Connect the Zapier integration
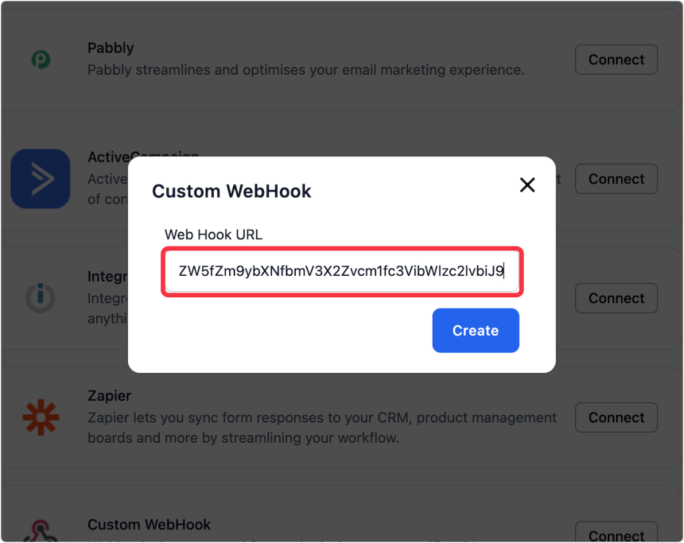Screen dimensions: 684x543 click(x=616, y=417)
